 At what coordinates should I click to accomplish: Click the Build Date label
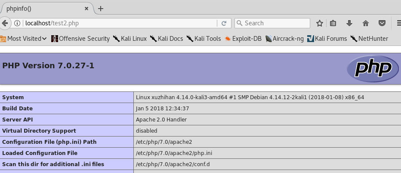(x=17, y=109)
